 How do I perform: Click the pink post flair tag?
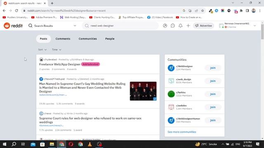click(91, 64)
